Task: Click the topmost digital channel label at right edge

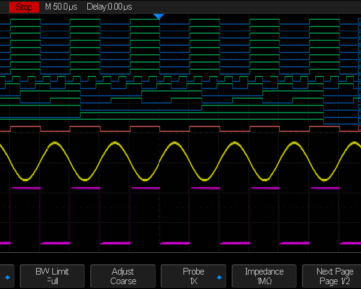Action: (x=359, y=21)
